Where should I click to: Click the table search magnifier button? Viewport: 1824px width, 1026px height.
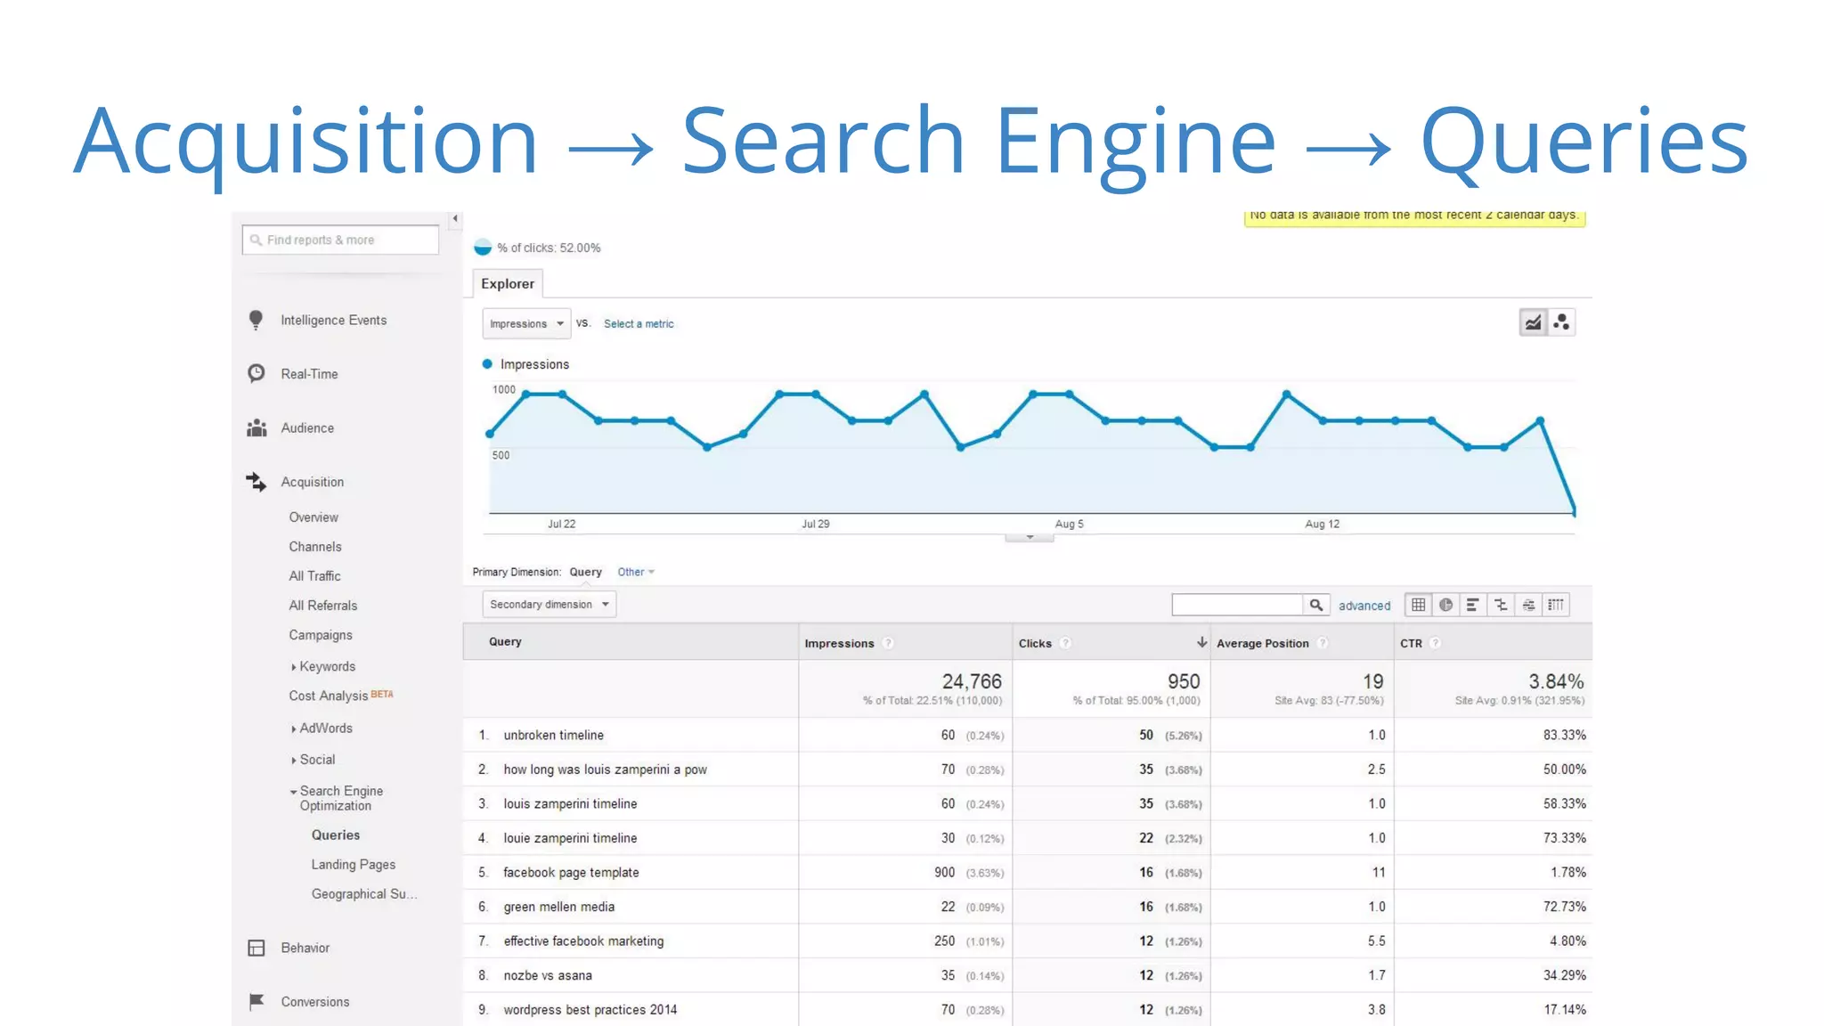point(1316,605)
